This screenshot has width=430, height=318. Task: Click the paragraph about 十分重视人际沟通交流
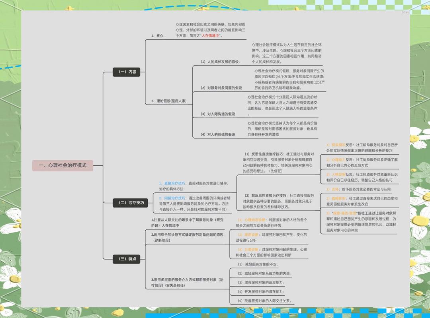click(282, 105)
